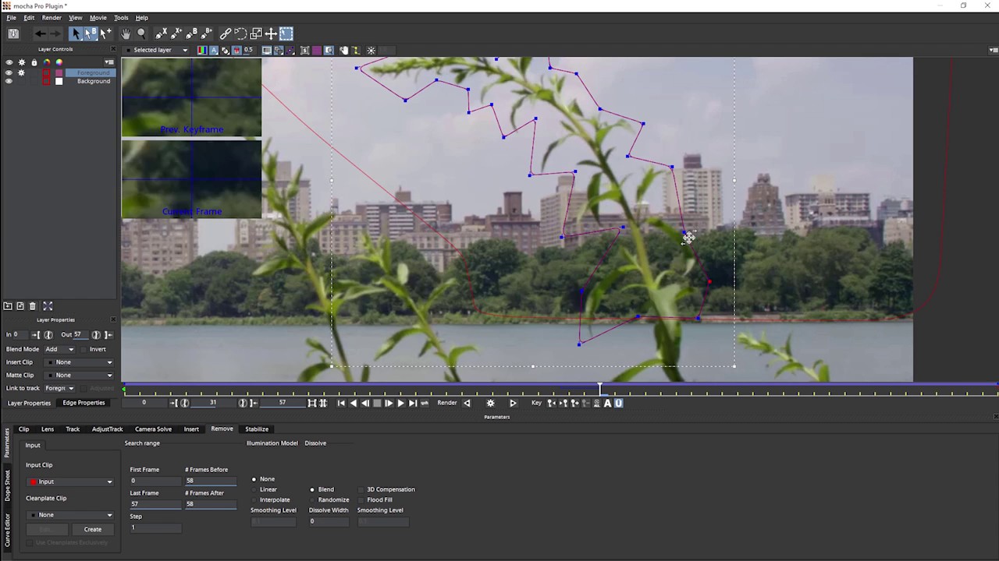The image size is (999, 561).
Task: Open the Input Clip dropdown
Action: point(70,482)
